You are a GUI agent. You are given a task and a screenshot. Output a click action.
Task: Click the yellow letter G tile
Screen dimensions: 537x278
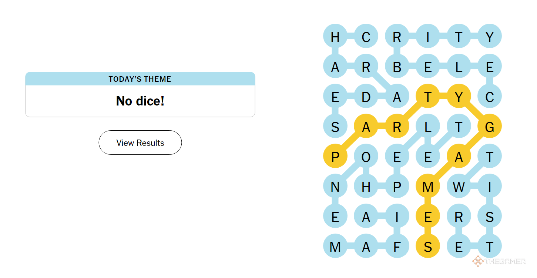pyautogui.click(x=490, y=127)
